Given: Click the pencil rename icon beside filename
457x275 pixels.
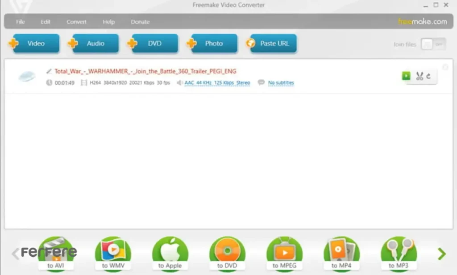Looking at the screenshot, I should 49,71.
